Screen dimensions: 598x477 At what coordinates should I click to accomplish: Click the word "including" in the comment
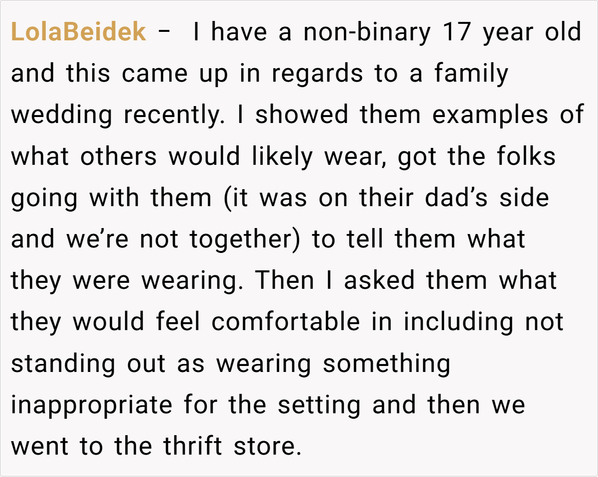[458, 322]
